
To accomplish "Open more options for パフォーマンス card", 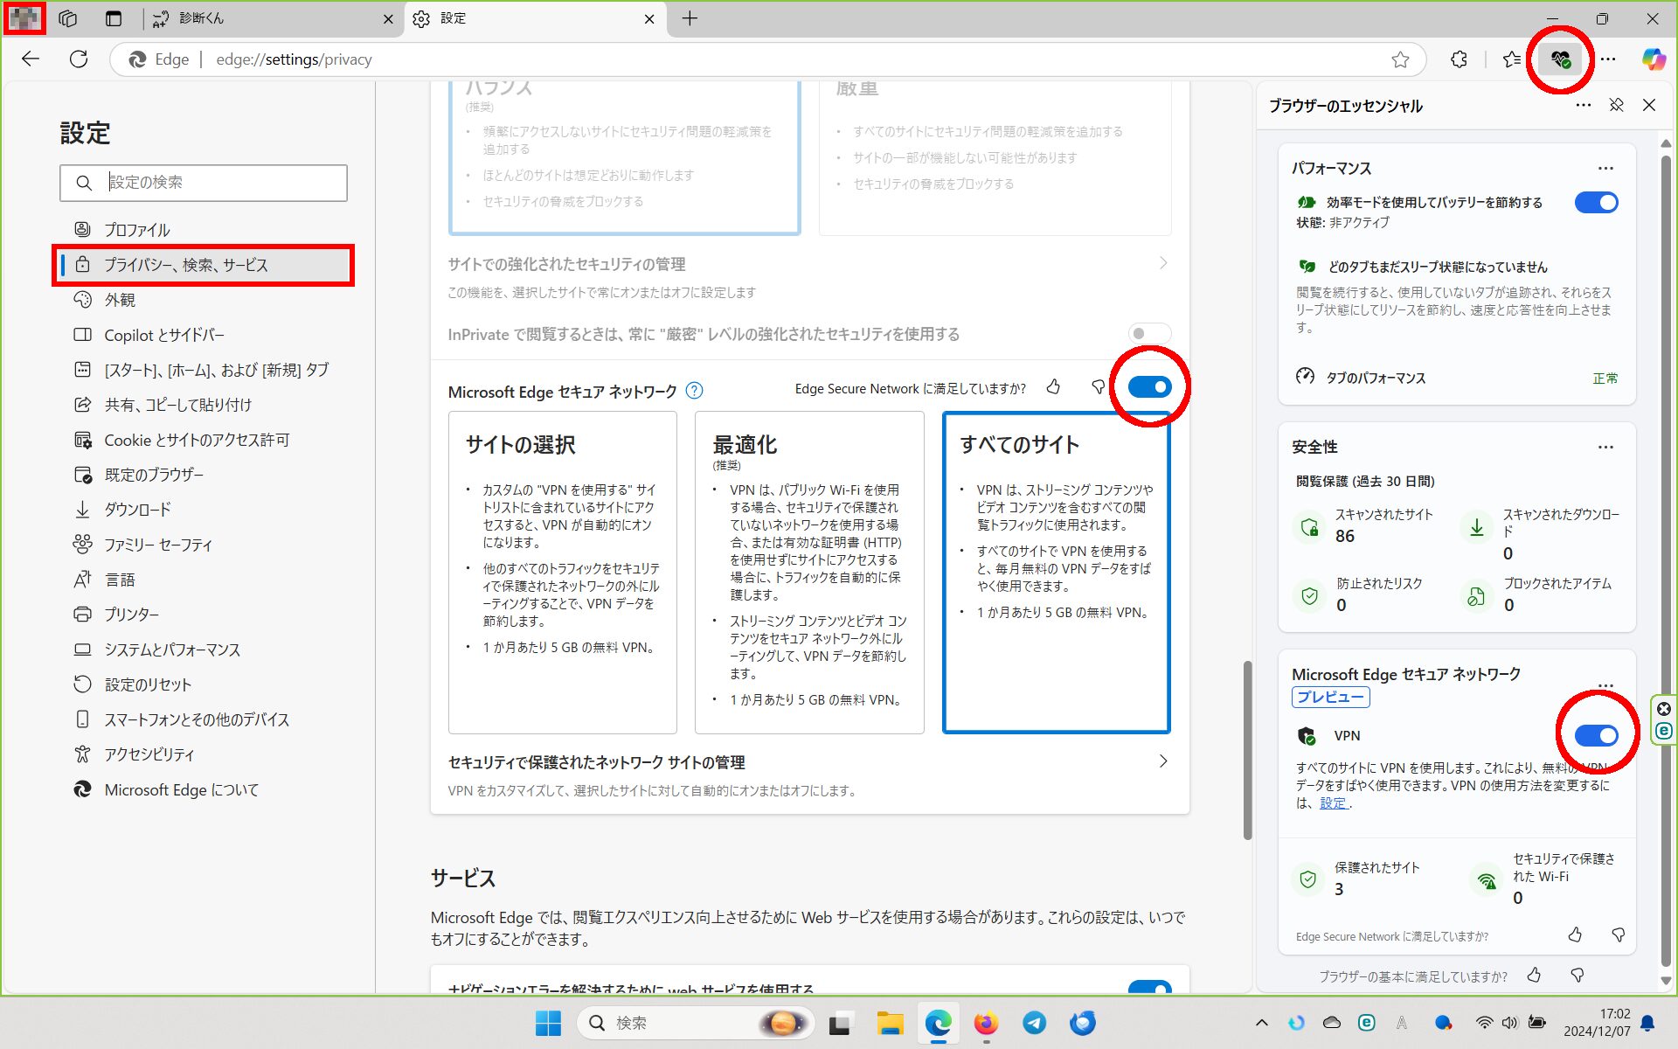I will tap(1605, 168).
